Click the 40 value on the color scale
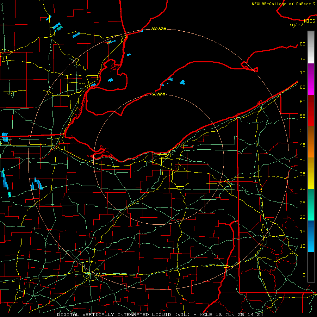 coord(303,160)
